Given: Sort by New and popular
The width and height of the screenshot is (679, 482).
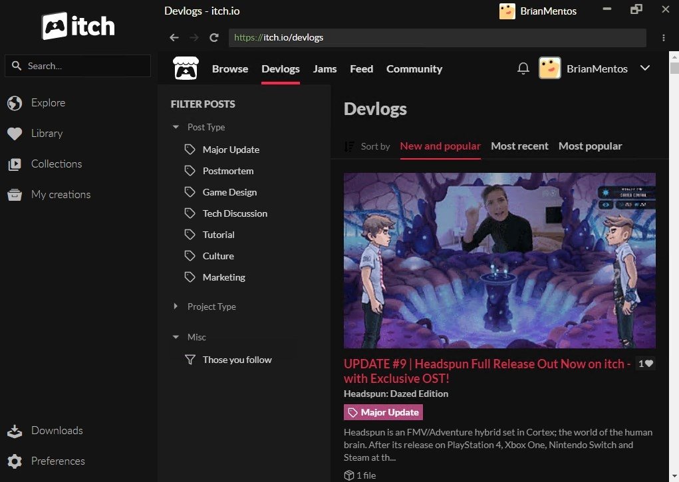Looking at the screenshot, I should coord(440,146).
